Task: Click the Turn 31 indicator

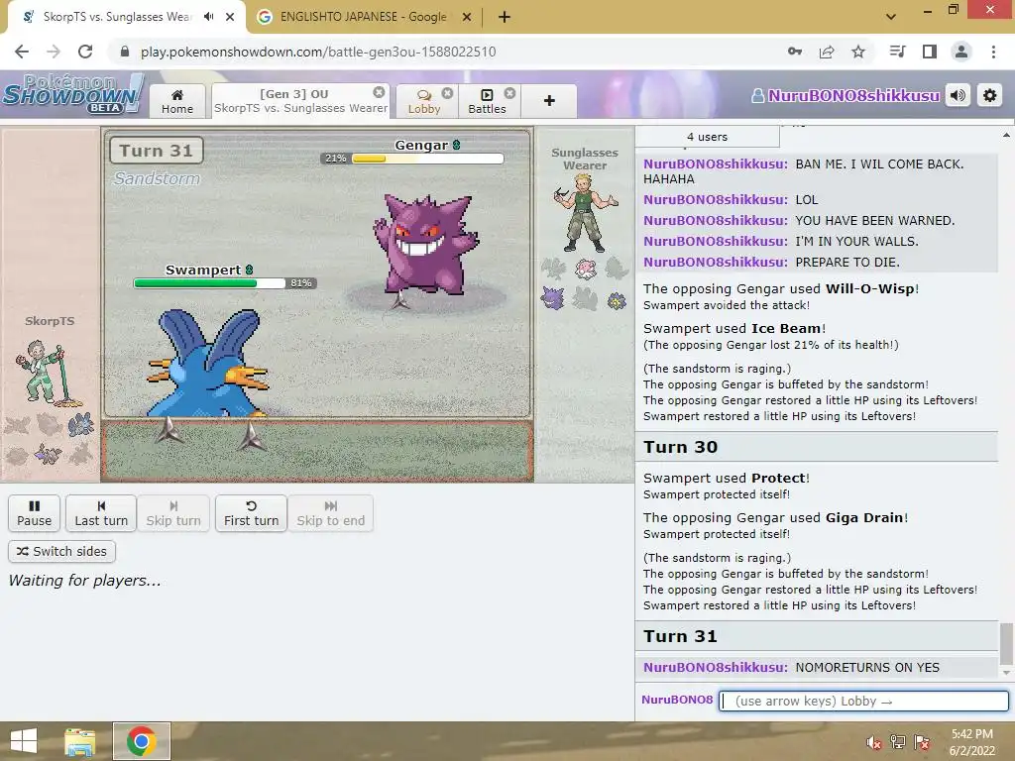Action: point(156,151)
